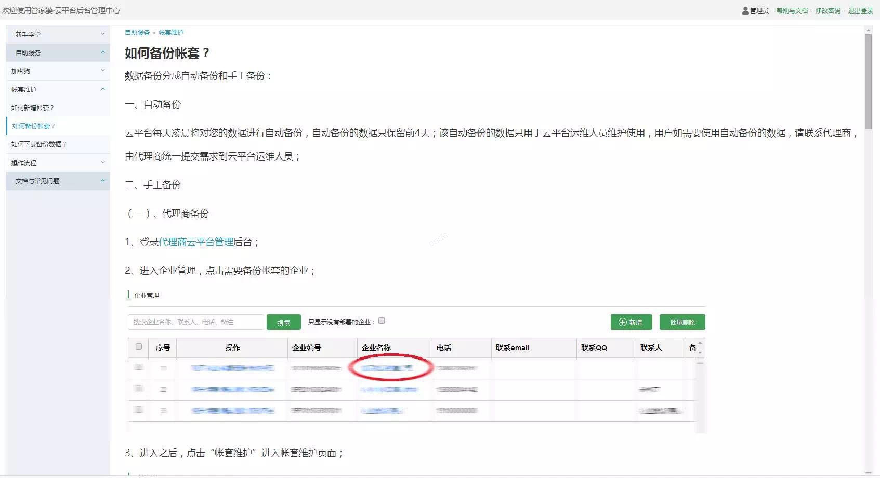Image resolution: width=880 pixels, height=478 pixels.
Task: Click the page vertical scrollbar thumb
Action: pos(868,82)
